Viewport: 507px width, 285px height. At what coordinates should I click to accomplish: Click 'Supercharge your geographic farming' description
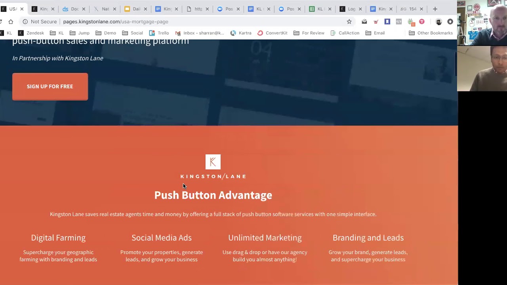58,256
